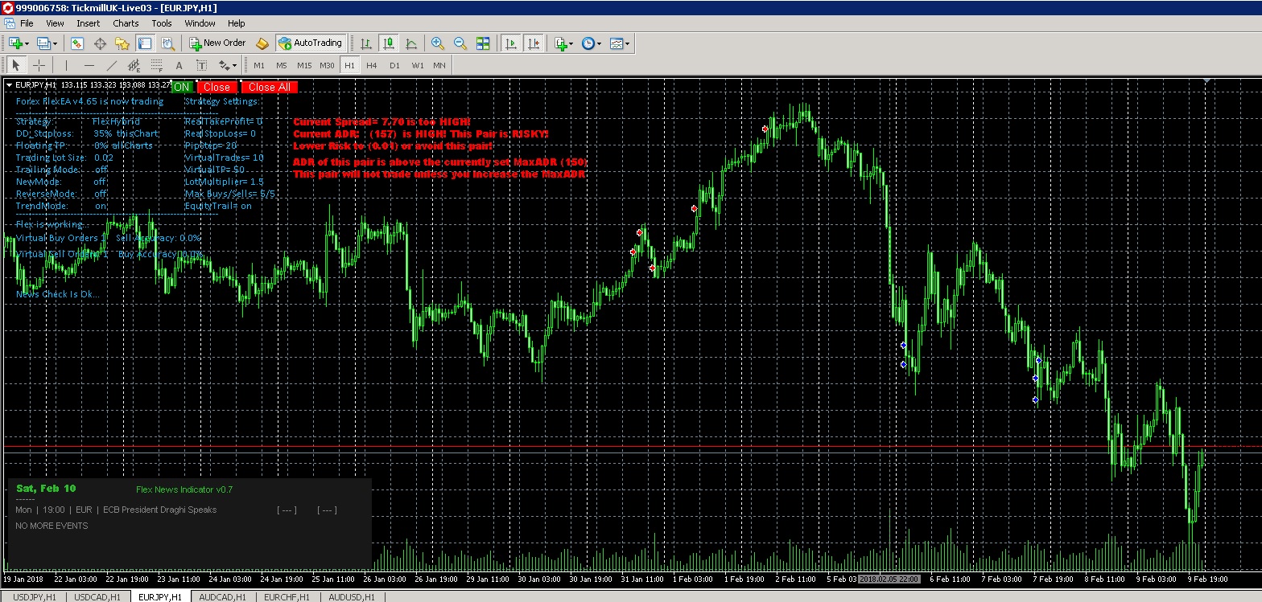The height and width of the screenshot is (602, 1262).
Task: Click the red Close button on chart
Action: tap(217, 87)
